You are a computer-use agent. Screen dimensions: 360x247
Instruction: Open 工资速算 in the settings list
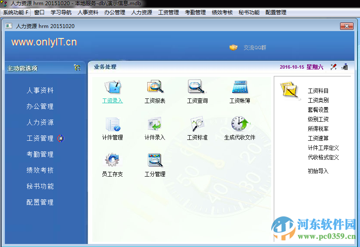click(x=318, y=138)
